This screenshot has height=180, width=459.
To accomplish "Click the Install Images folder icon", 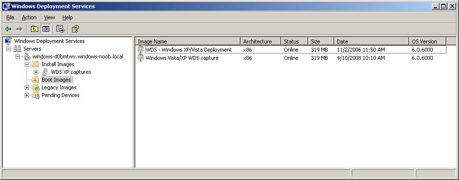I will (35, 64).
